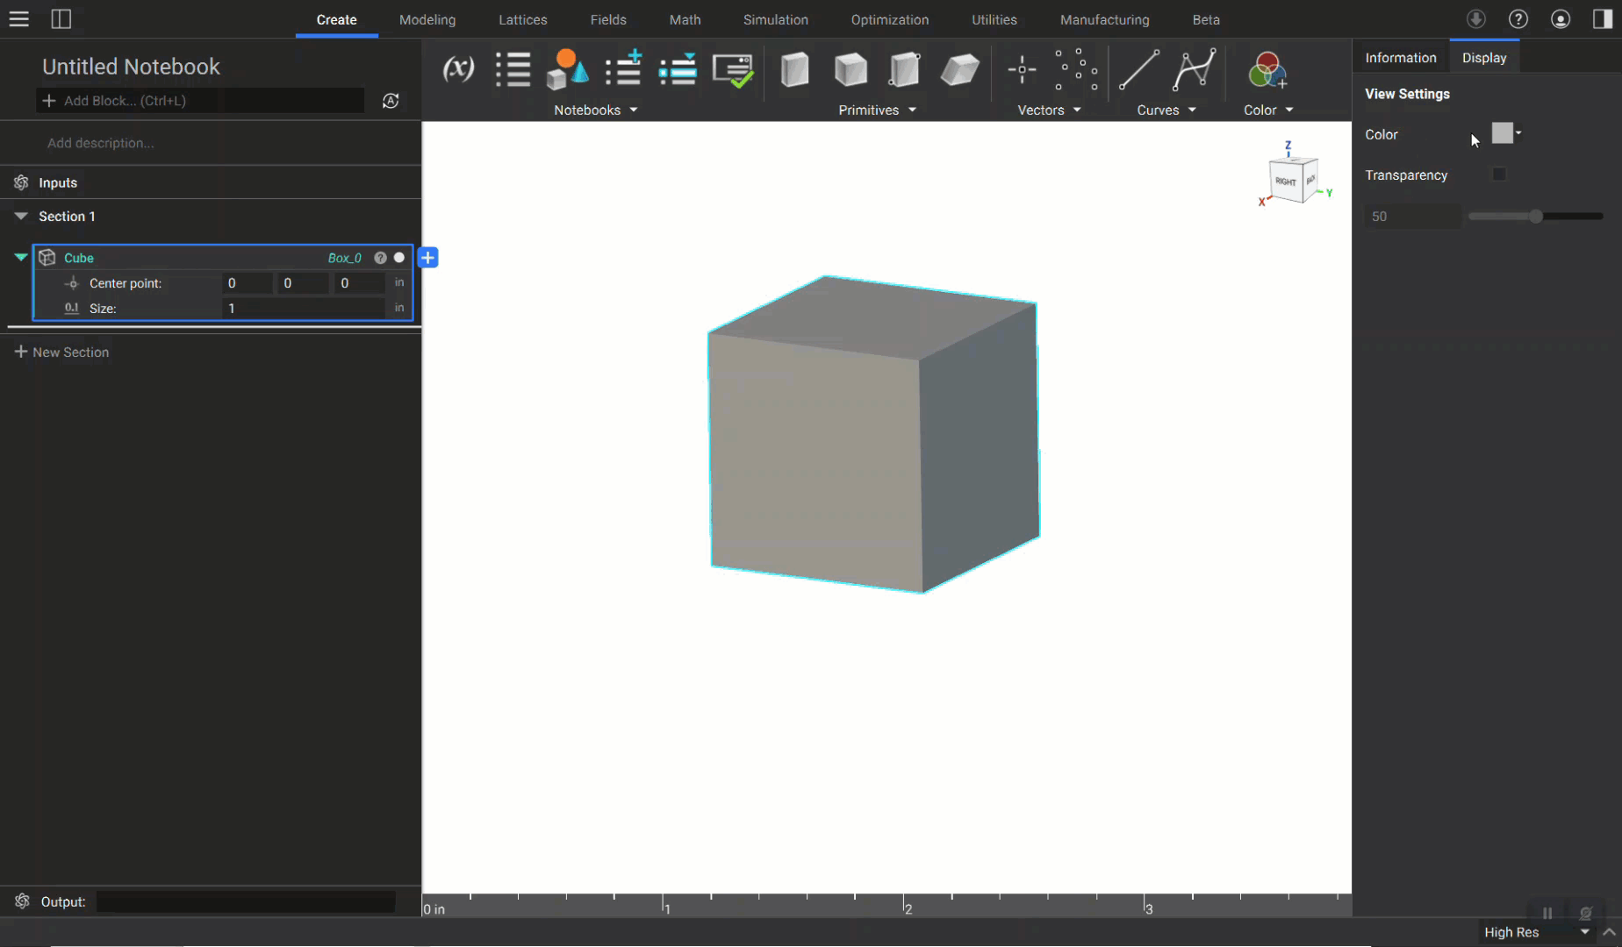Open the Vectors dropdown

coord(1049,110)
